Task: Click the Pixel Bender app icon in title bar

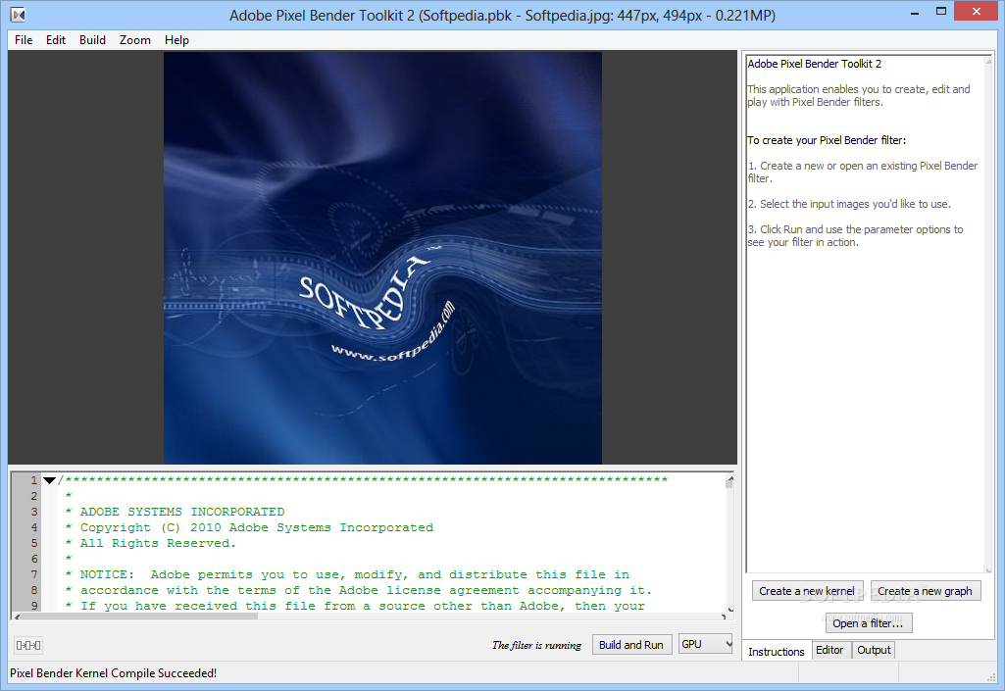Action: pos(18,14)
